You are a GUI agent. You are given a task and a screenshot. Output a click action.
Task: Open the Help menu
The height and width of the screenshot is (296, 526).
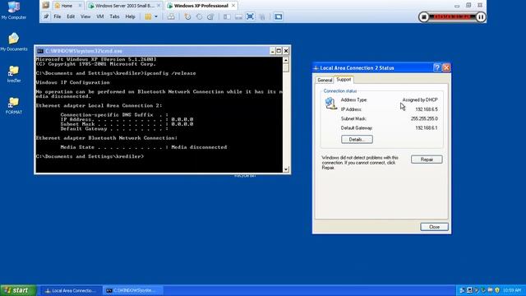[130, 16]
